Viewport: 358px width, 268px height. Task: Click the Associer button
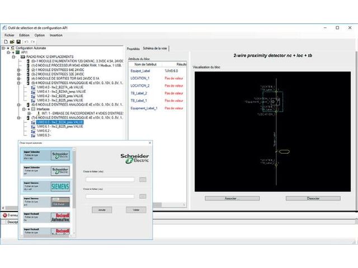coord(232,198)
